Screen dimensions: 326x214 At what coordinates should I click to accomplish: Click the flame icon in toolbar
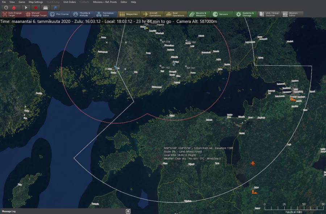pyautogui.click(x=14, y=7)
